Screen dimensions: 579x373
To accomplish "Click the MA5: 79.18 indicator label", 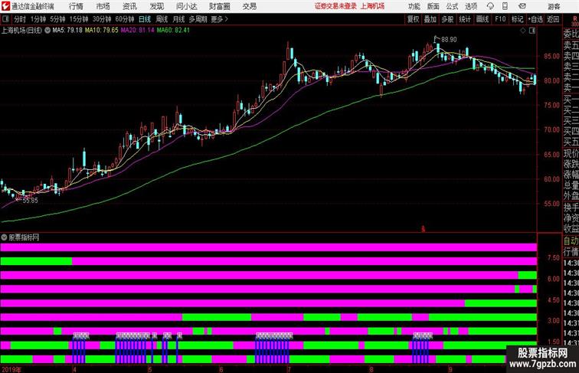I will coord(67,31).
